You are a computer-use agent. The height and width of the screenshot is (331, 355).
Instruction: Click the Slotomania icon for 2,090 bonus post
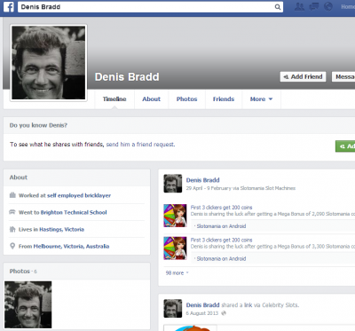click(x=175, y=216)
